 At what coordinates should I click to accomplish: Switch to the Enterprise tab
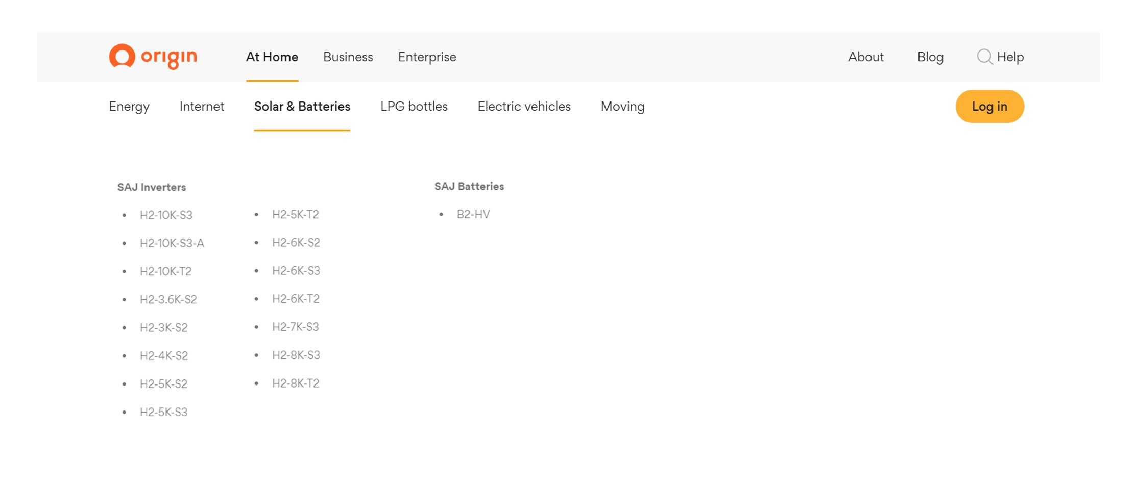coord(427,57)
